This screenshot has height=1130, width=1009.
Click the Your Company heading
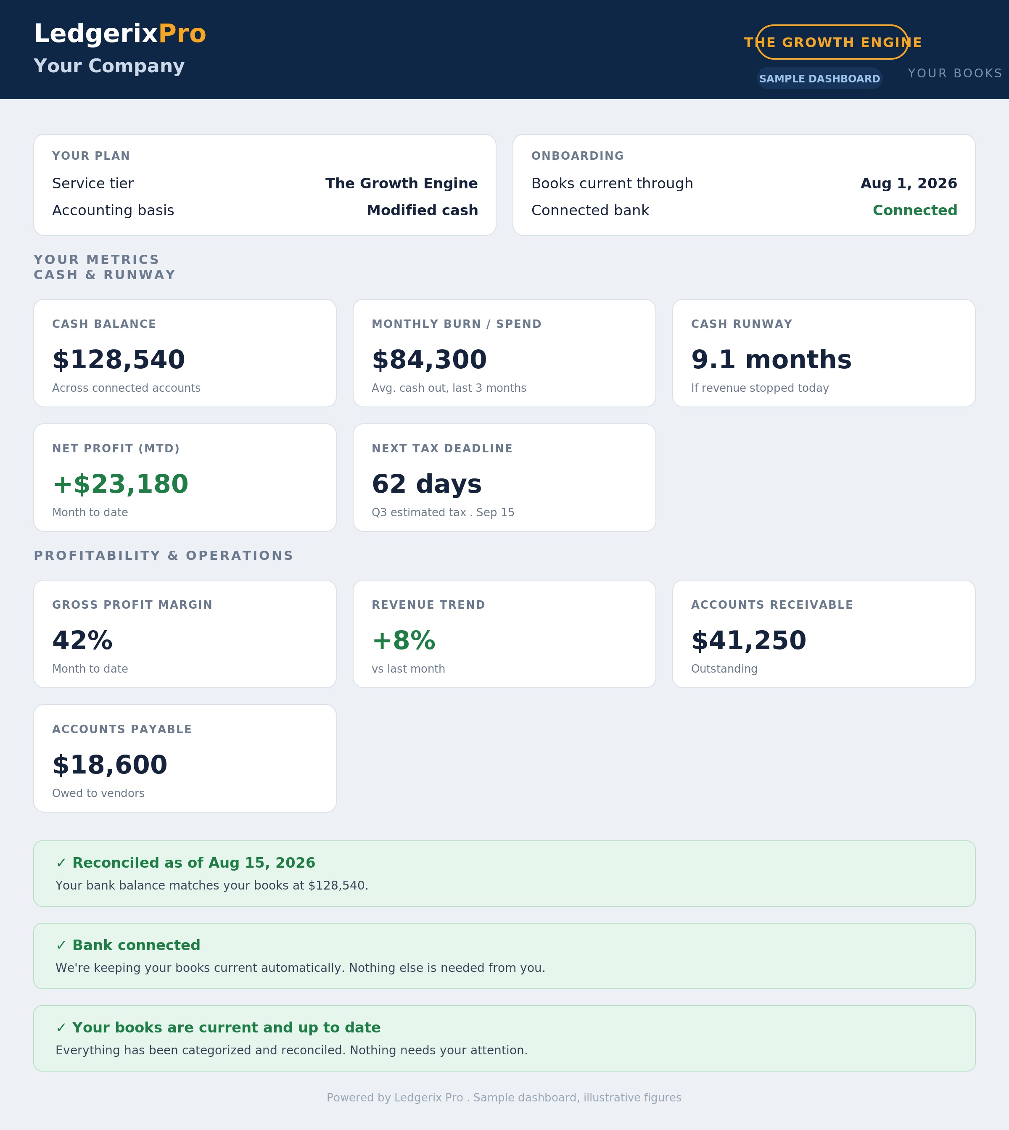point(108,66)
